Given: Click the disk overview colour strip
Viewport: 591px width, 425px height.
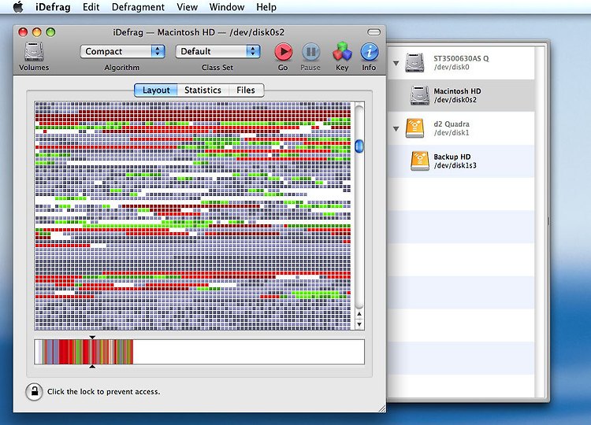Looking at the screenshot, I should click(199, 352).
